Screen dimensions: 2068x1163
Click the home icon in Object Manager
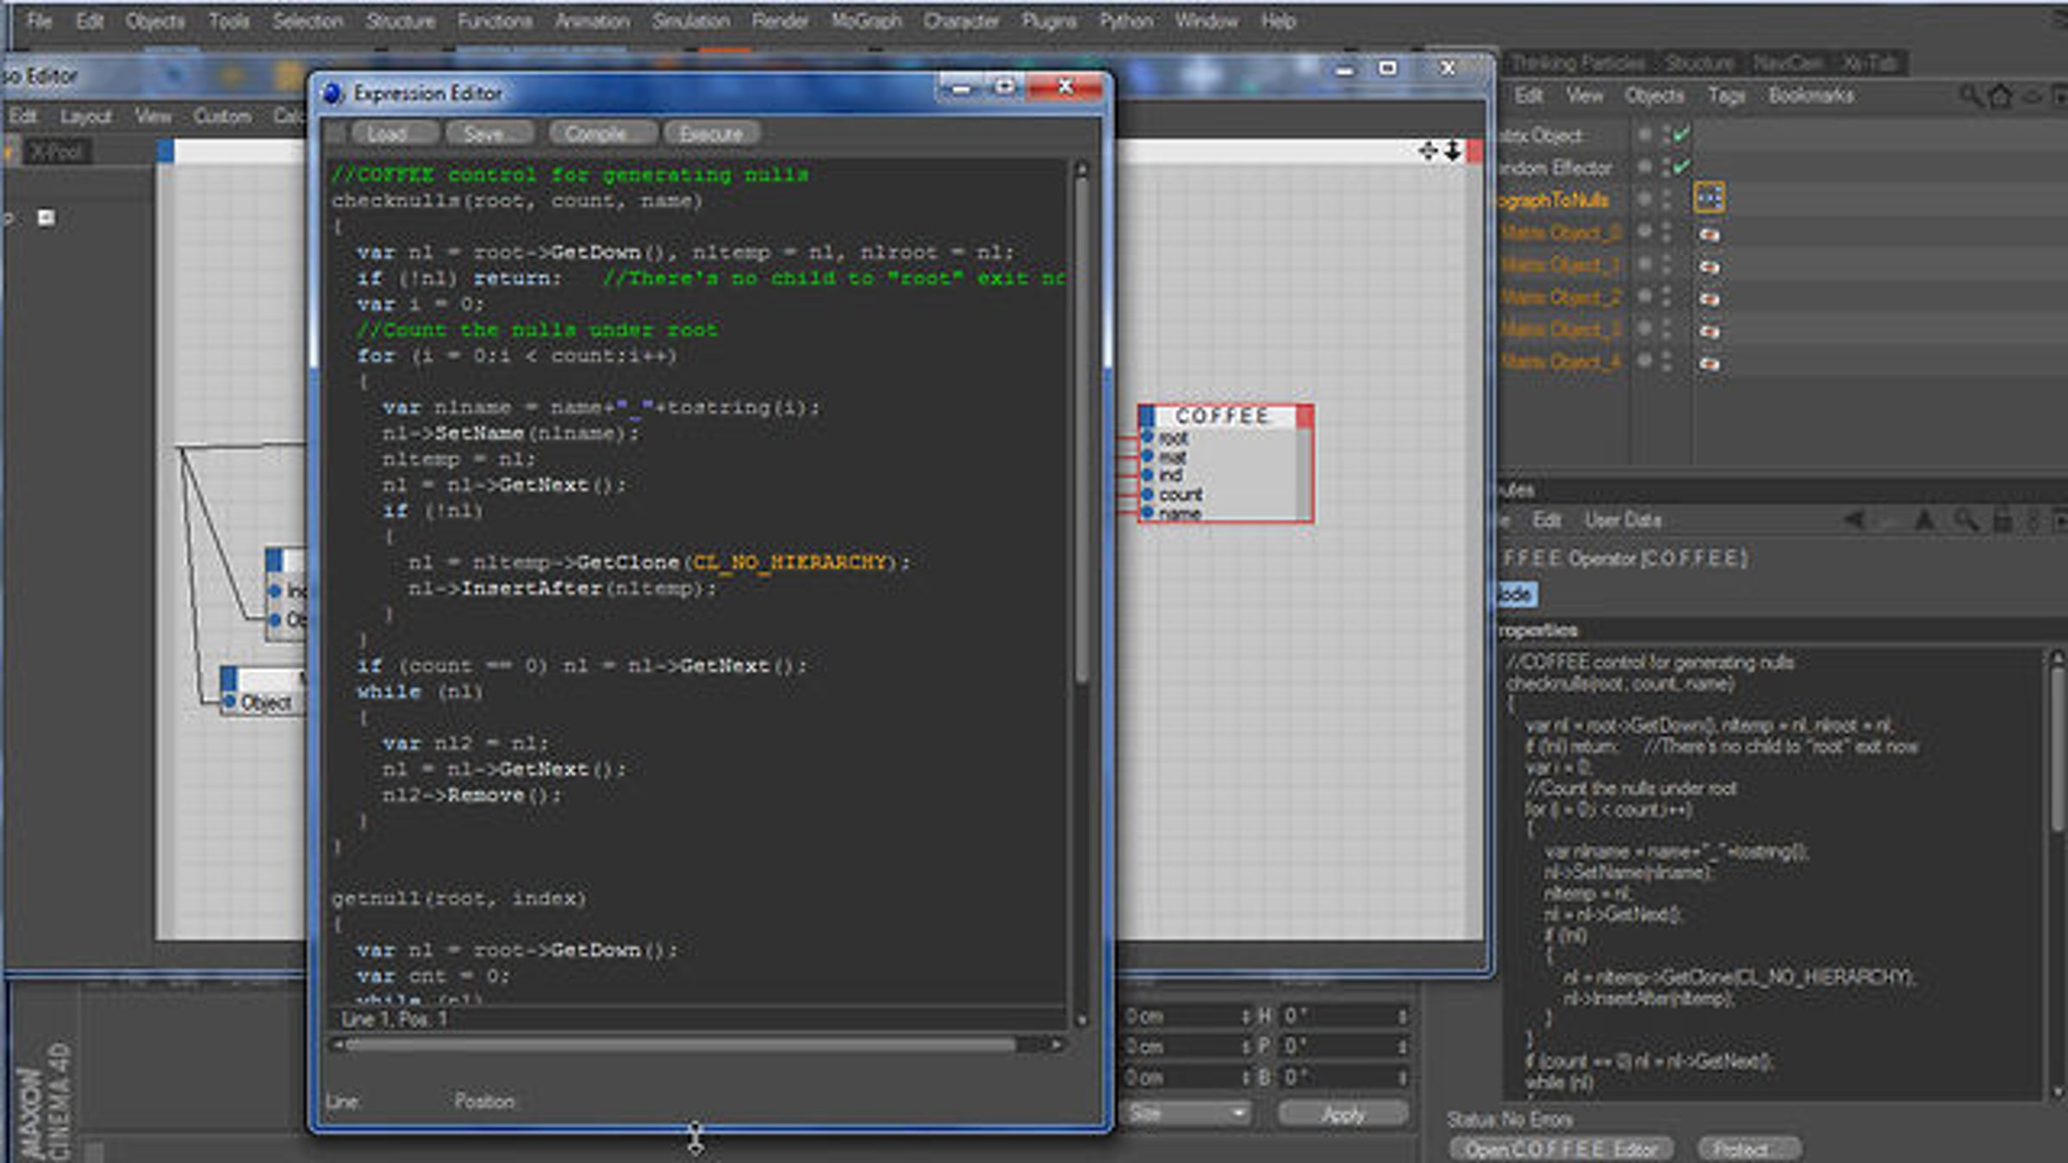[2000, 95]
